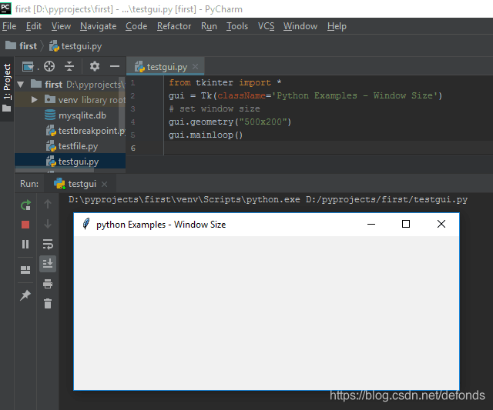Click the PyCharm logo in title bar
493x410 pixels.
(x=5, y=8)
